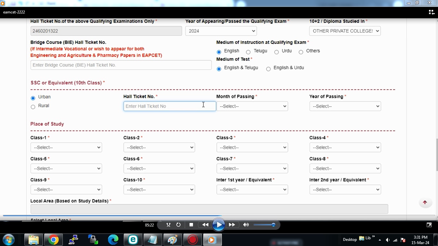438x246 pixels.
Task: Select Urdu medium of instruction
Action: coord(276,52)
